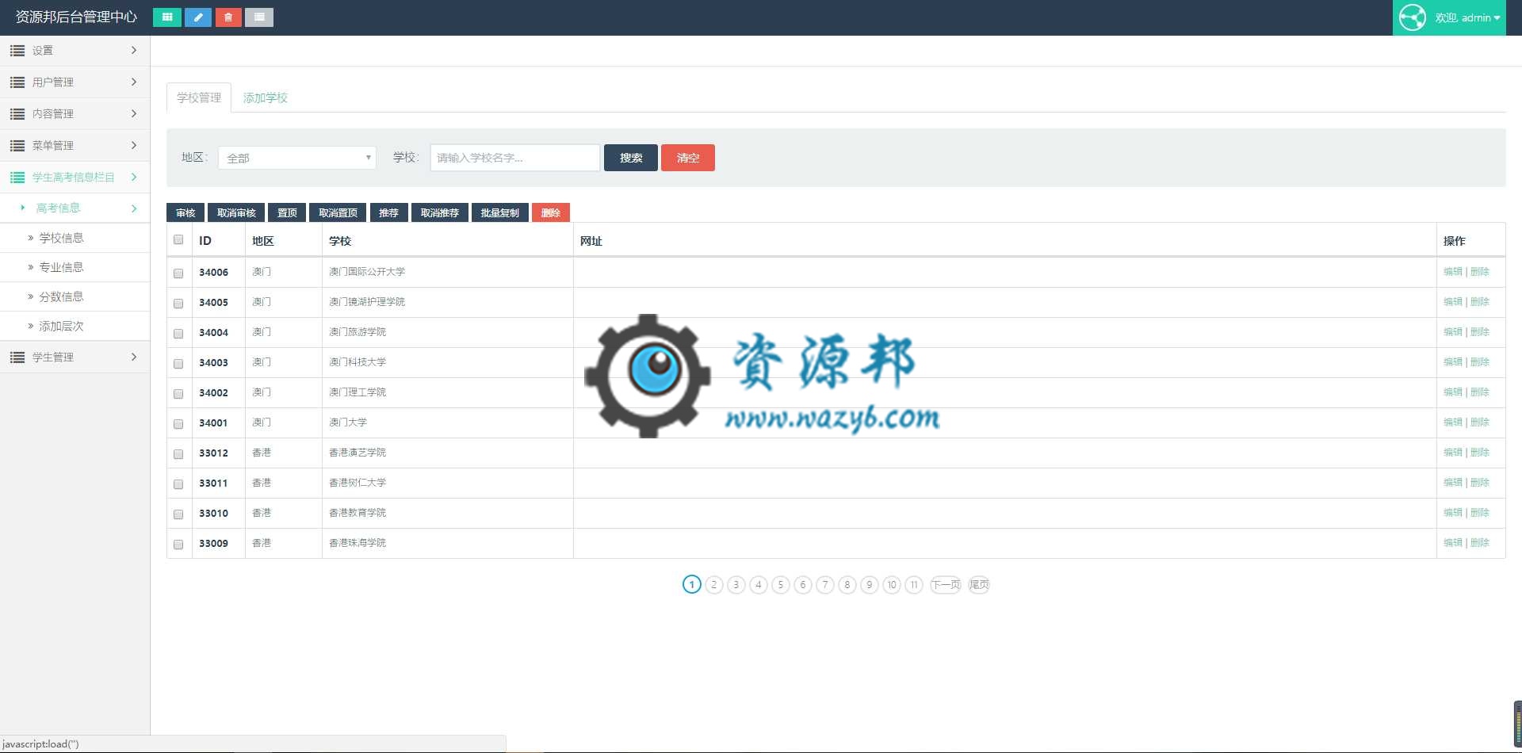The width and height of the screenshot is (1522, 753).
Task: Toggle the select-all checkbox in table header
Action: 178,239
